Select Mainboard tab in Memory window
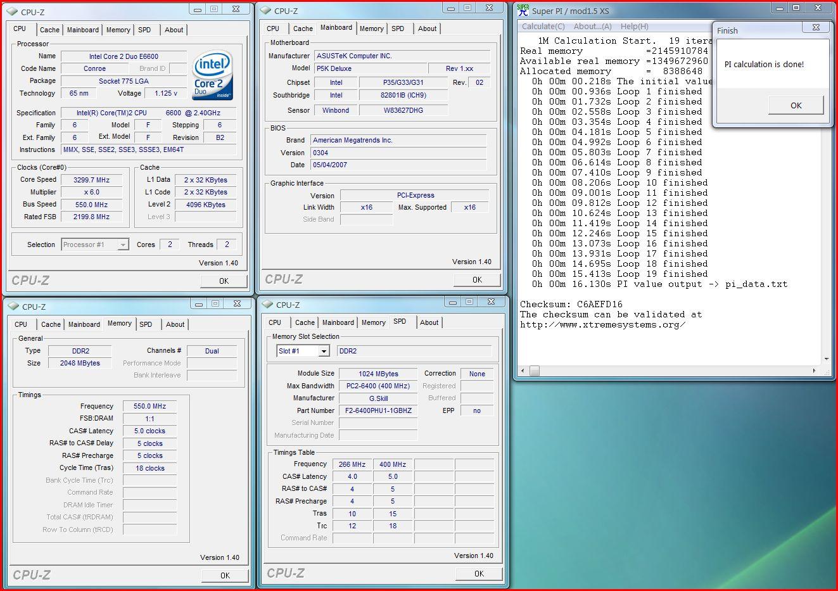 tap(84, 324)
